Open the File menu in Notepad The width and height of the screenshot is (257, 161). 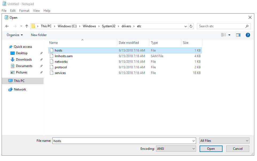tap(4, 11)
